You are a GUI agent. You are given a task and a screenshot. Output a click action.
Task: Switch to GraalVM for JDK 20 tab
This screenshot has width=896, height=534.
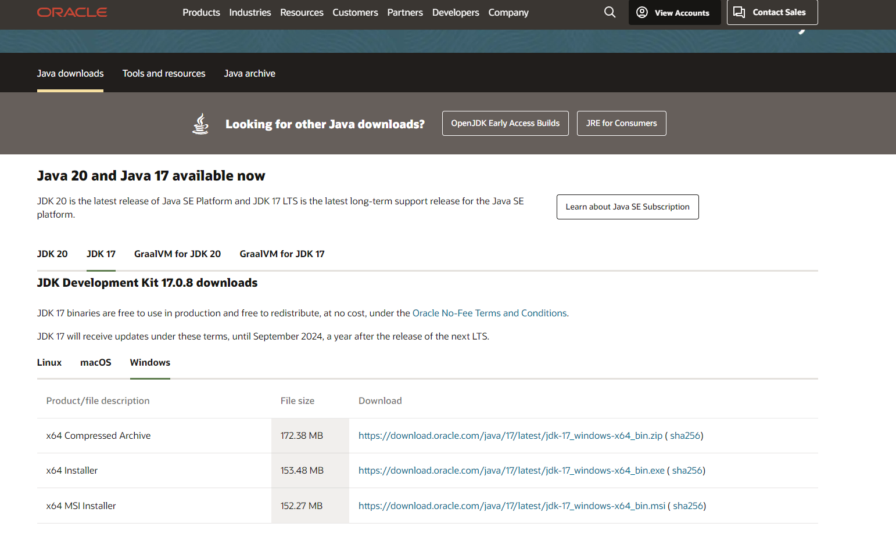pos(177,254)
